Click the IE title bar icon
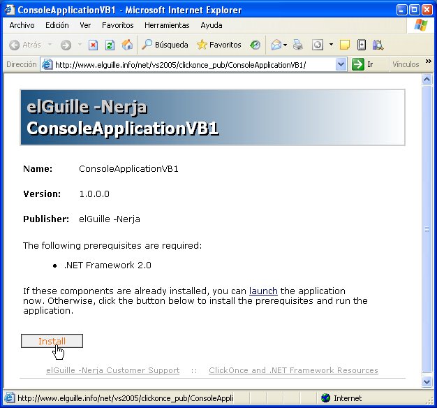This screenshot has height=408, width=437. tap(10, 10)
